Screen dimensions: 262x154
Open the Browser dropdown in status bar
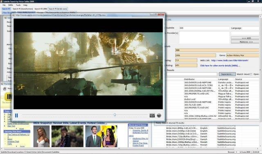pyautogui.click(x=233, y=152)
